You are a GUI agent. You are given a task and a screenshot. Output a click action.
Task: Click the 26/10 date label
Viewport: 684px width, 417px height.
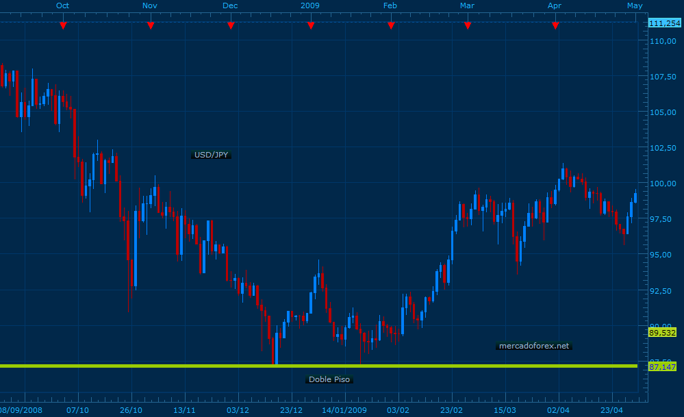point(131,410)
